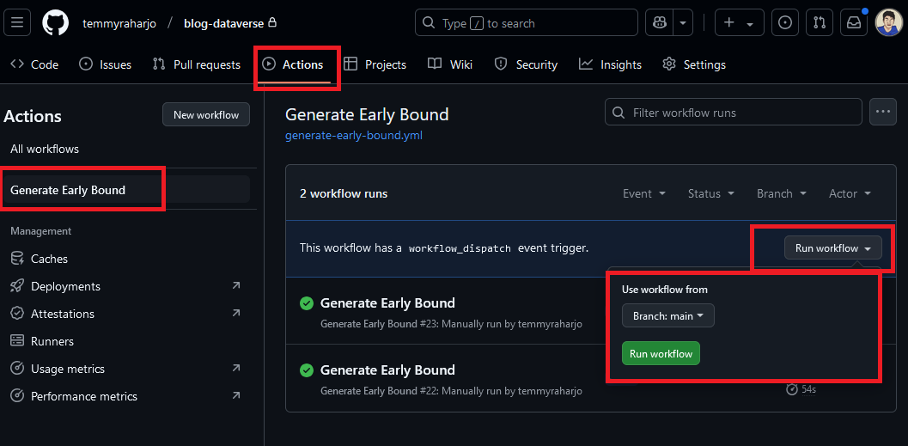Switch to the Projects tab
The width and height of the screenshot is (908, 446).
pos(375,64)
